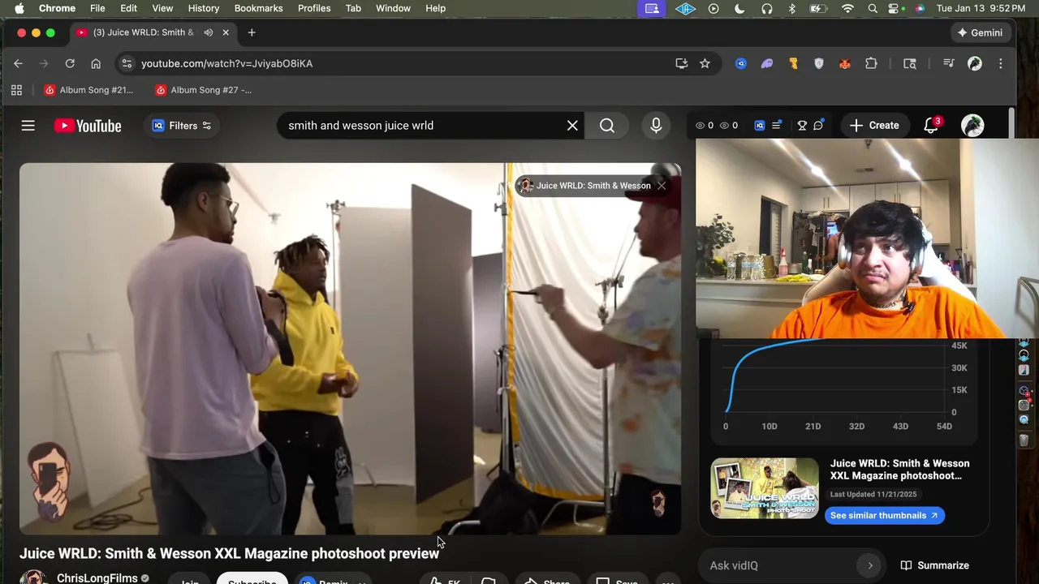
Task: Open the vidIQ extension icon in Chrome toolbar
Action: [741, 63]
